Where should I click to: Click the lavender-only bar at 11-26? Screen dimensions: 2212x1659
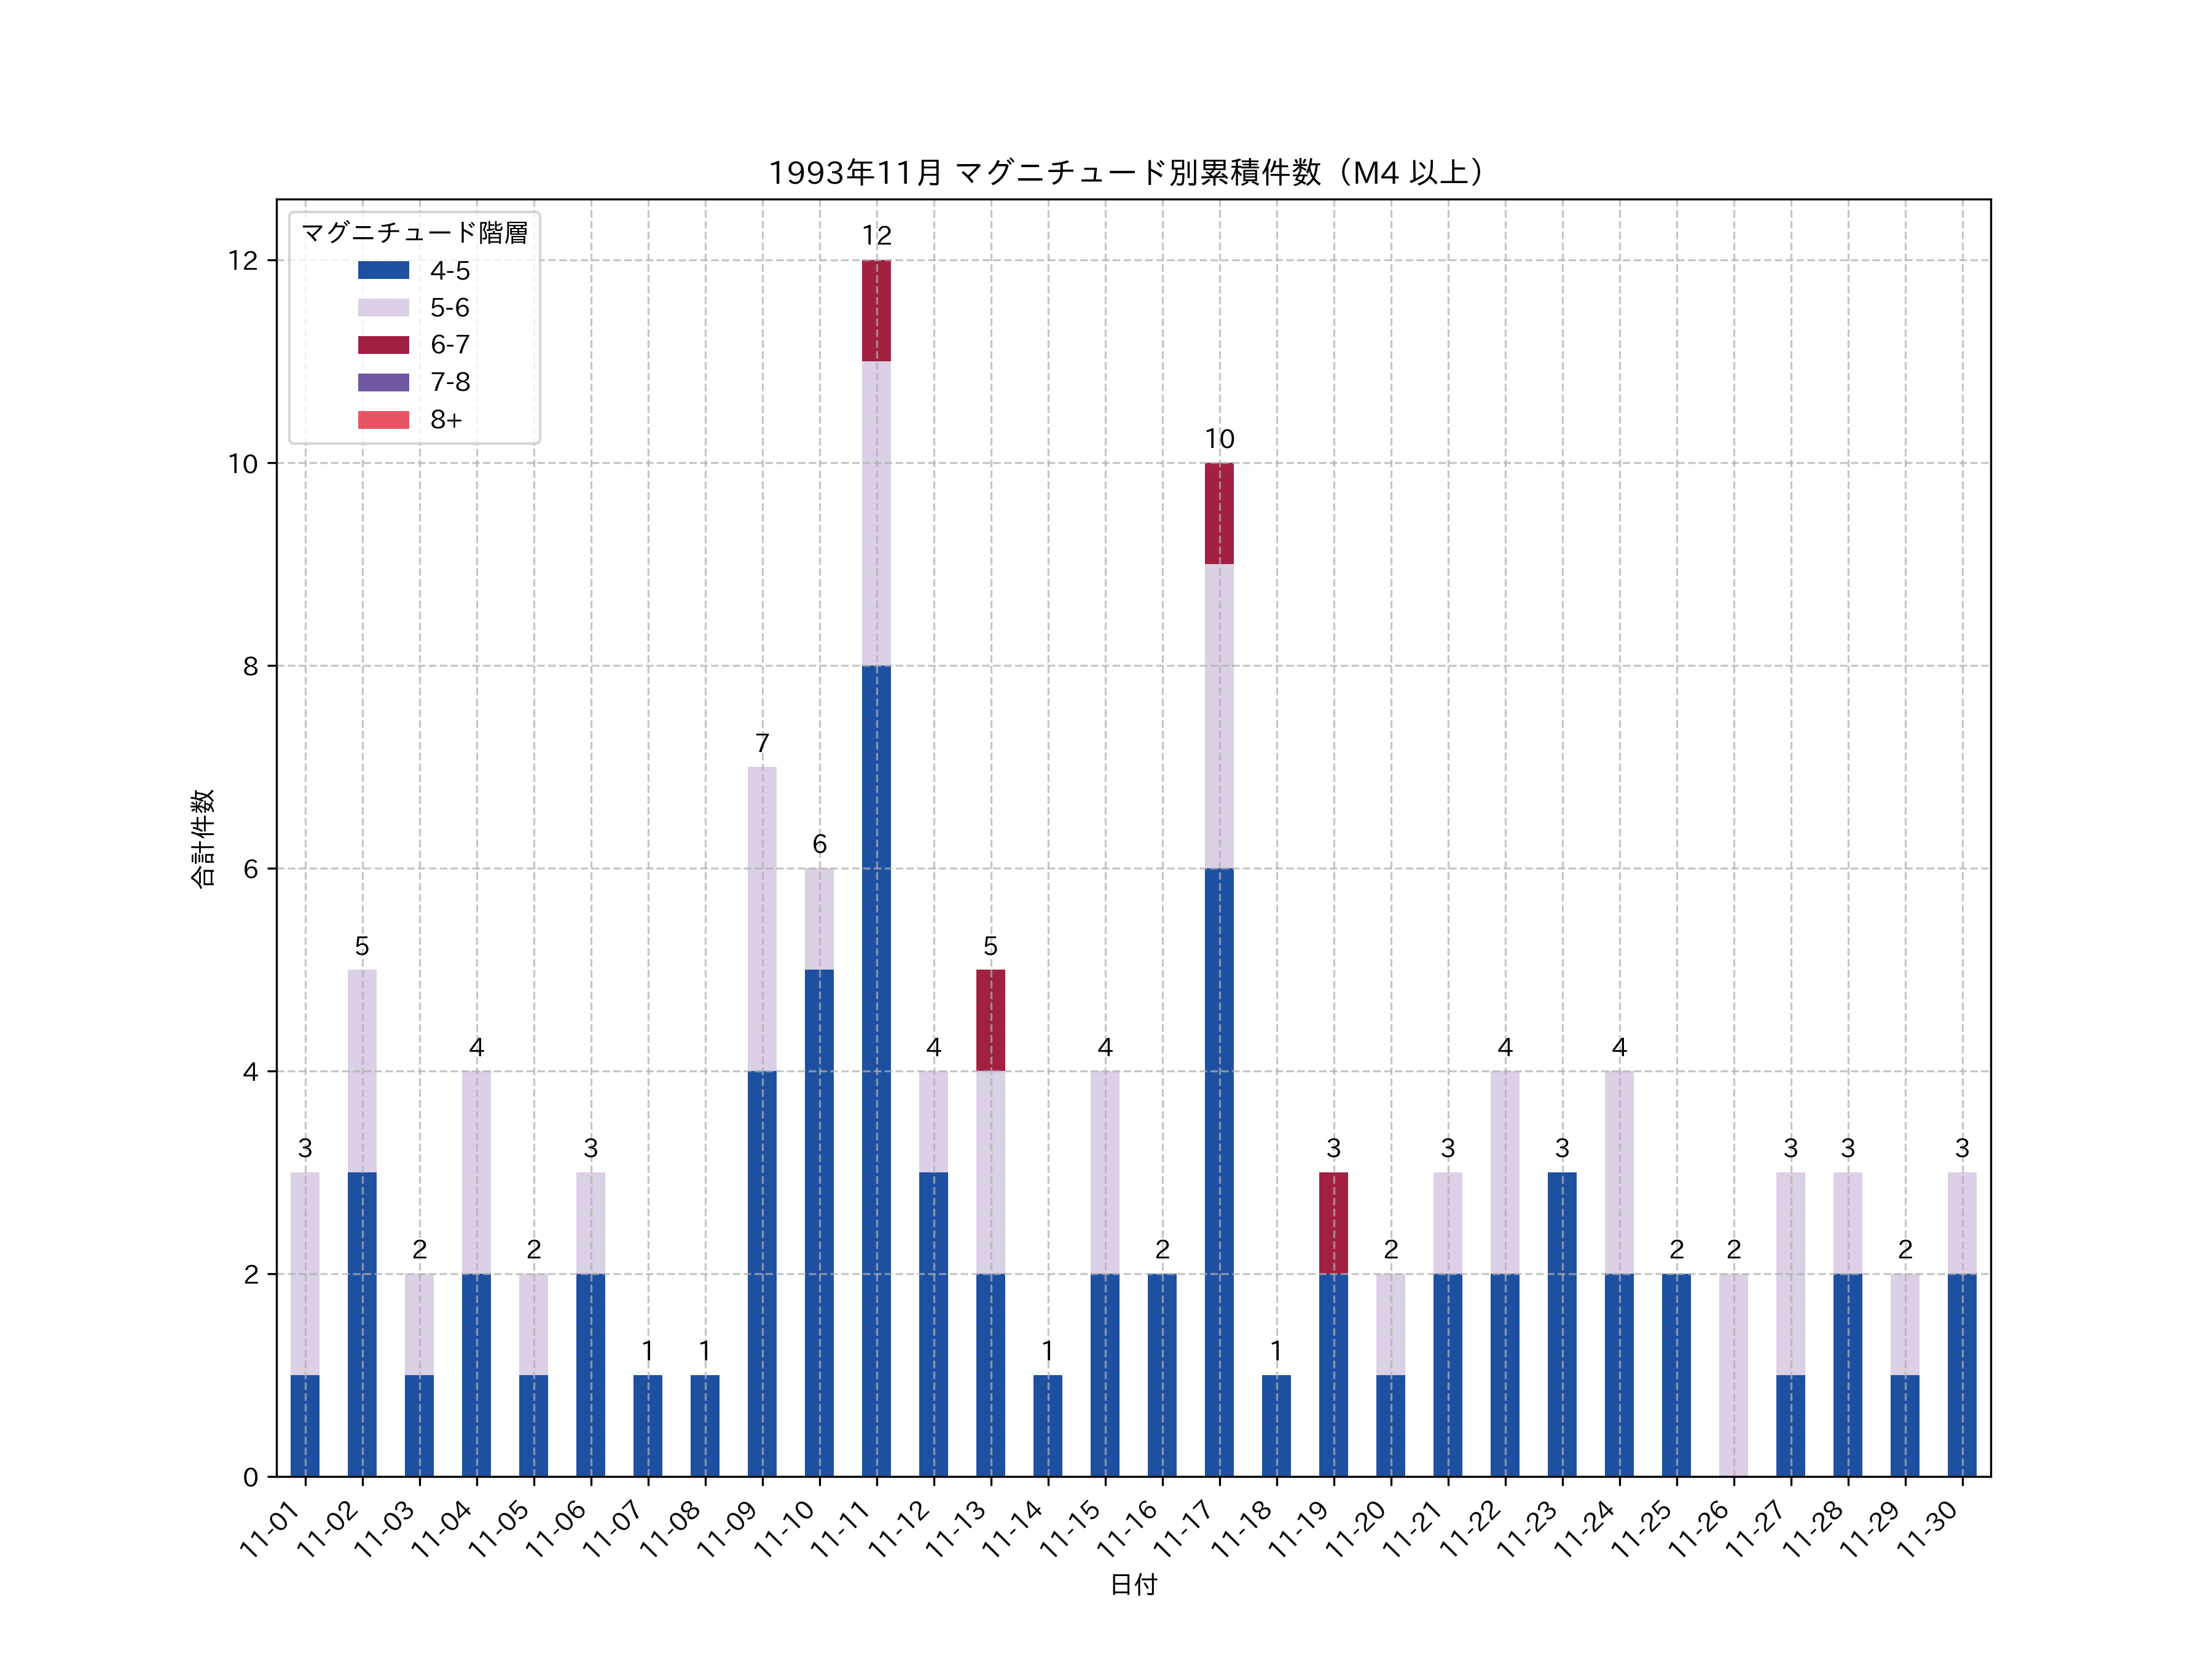(1733, 1375)
